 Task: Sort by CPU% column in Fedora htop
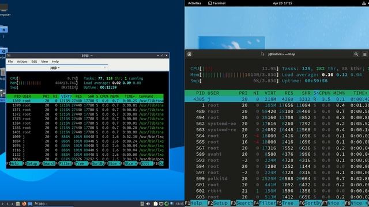click(x=324, y=93)
